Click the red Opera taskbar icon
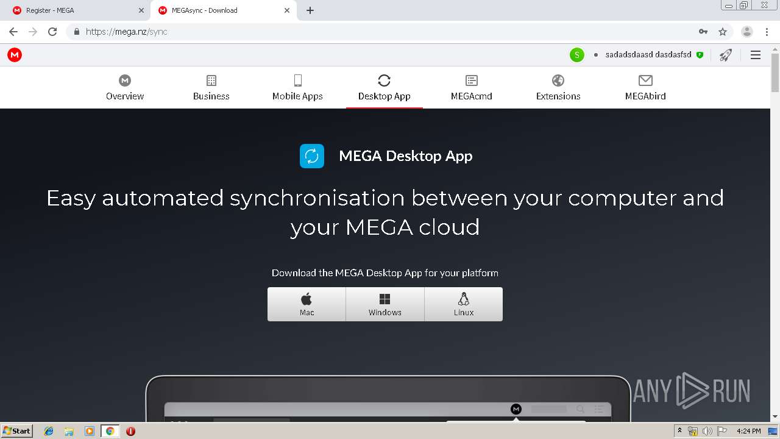 tap(130, 431)
